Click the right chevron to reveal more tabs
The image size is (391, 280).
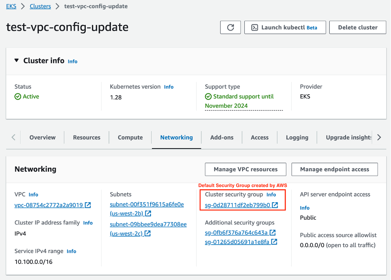(379, 137)
